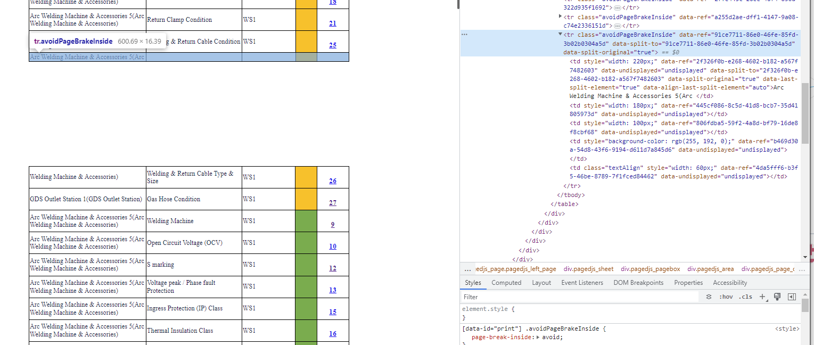Select 'Gas Hose Condition' cell
The height and width of the screenshot is (345, 814).
(194, 199)
